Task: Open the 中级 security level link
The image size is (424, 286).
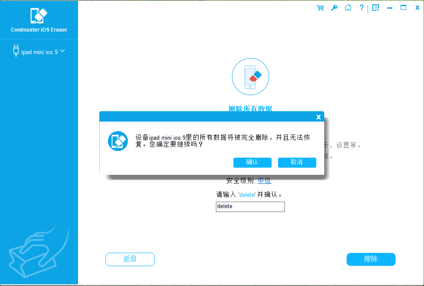Action: coord(264,181)
